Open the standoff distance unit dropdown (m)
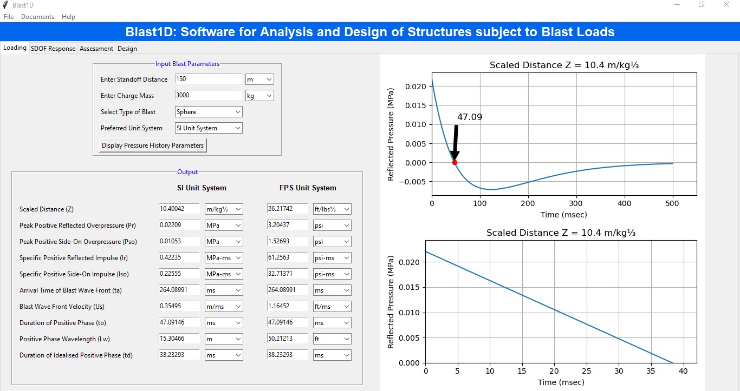Screen dimensions: 740x391 (x=259, y=79)
